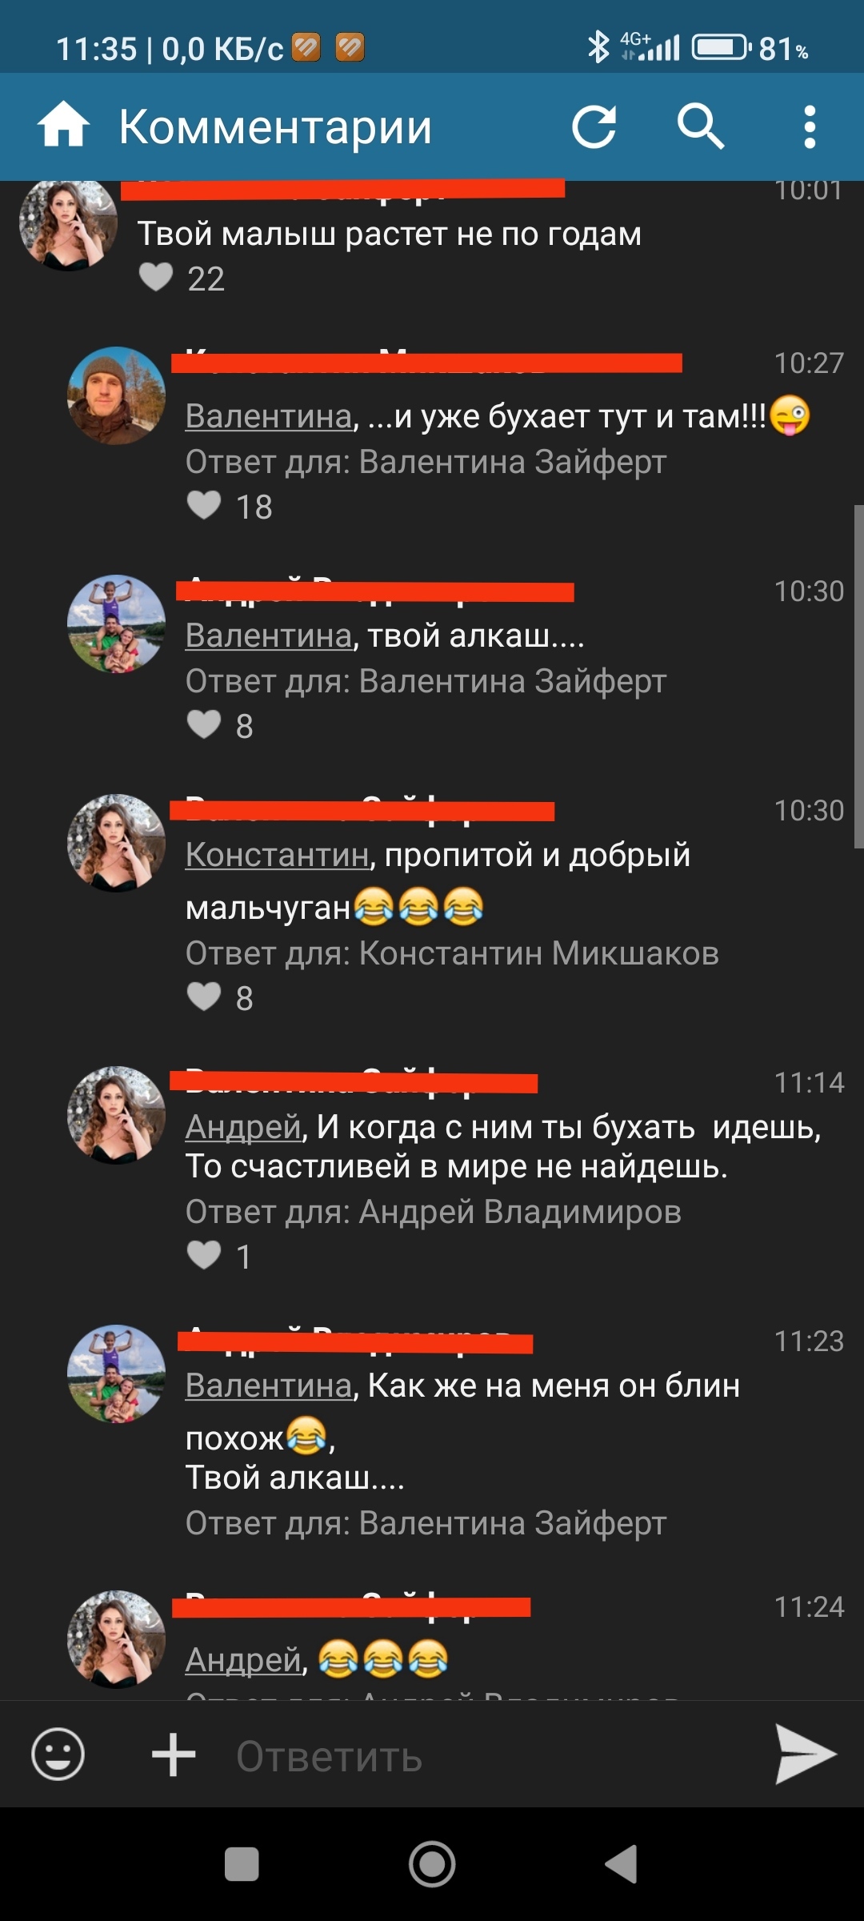
Task: Like the comment with 18 hearts
Action: tap(204, 506)
